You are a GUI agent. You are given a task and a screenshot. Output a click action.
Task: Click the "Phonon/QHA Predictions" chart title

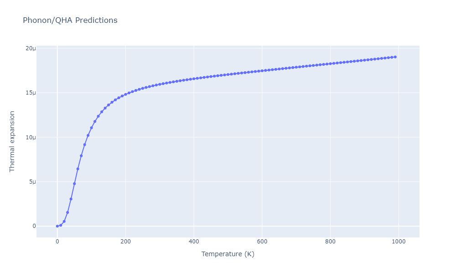pos(70,21)
